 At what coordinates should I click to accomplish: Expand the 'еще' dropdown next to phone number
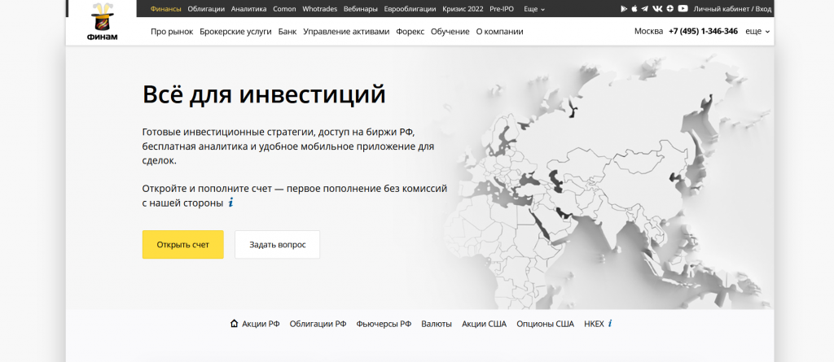point(757,32)
